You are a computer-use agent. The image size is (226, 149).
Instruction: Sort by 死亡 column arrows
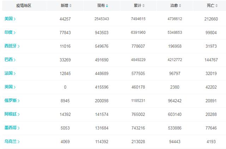[216, 6]
